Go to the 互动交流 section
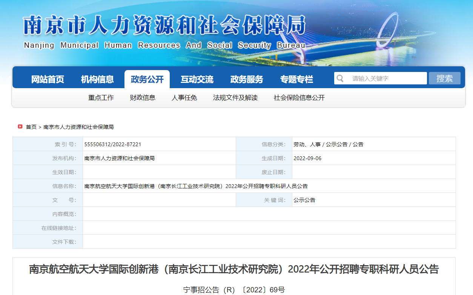Viewport: 473px width, 295px height. coord(197,79)
